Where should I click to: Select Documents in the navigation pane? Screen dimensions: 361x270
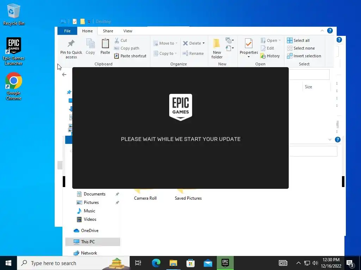pos(94,194)
